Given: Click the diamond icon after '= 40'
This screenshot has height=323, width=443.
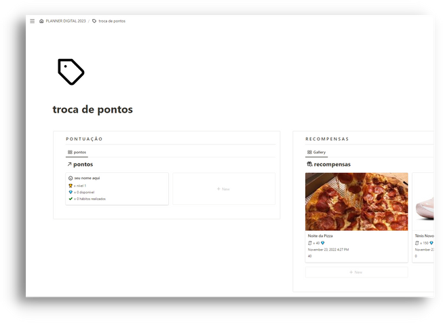Looking at the screenshot, I should tap(323, 243).
